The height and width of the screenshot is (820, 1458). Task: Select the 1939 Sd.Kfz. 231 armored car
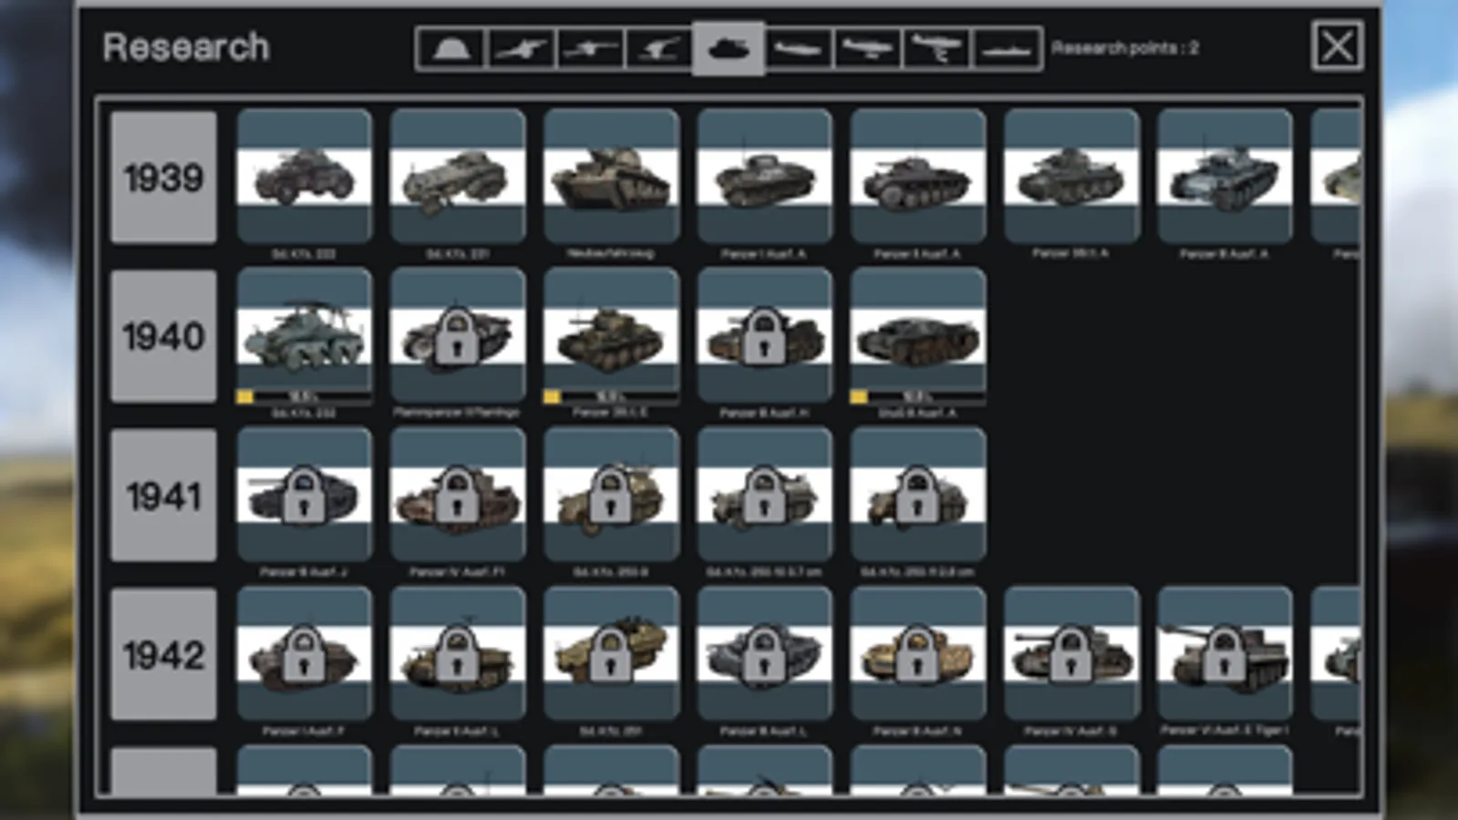(458, 177)
